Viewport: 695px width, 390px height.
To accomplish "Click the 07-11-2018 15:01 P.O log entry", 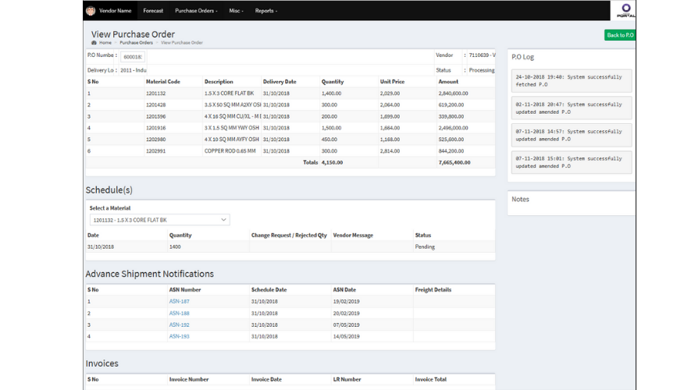I will (572, 162).
